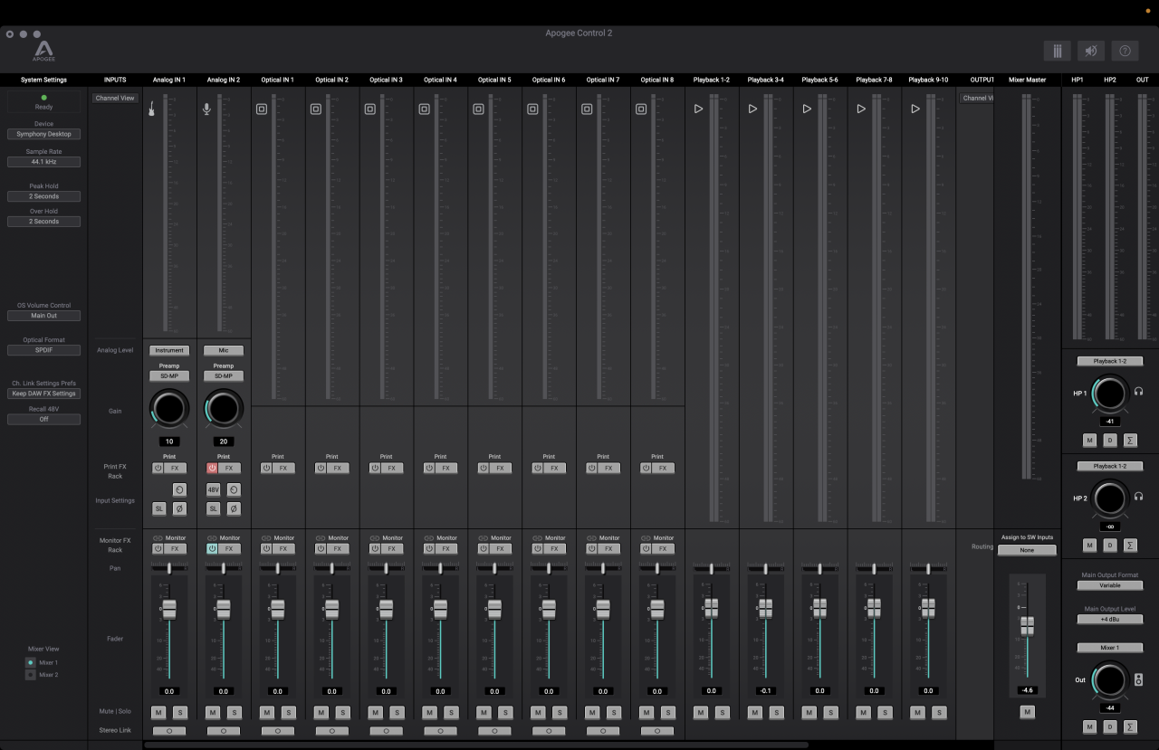Open the help question mark icon

point(1125,51)
